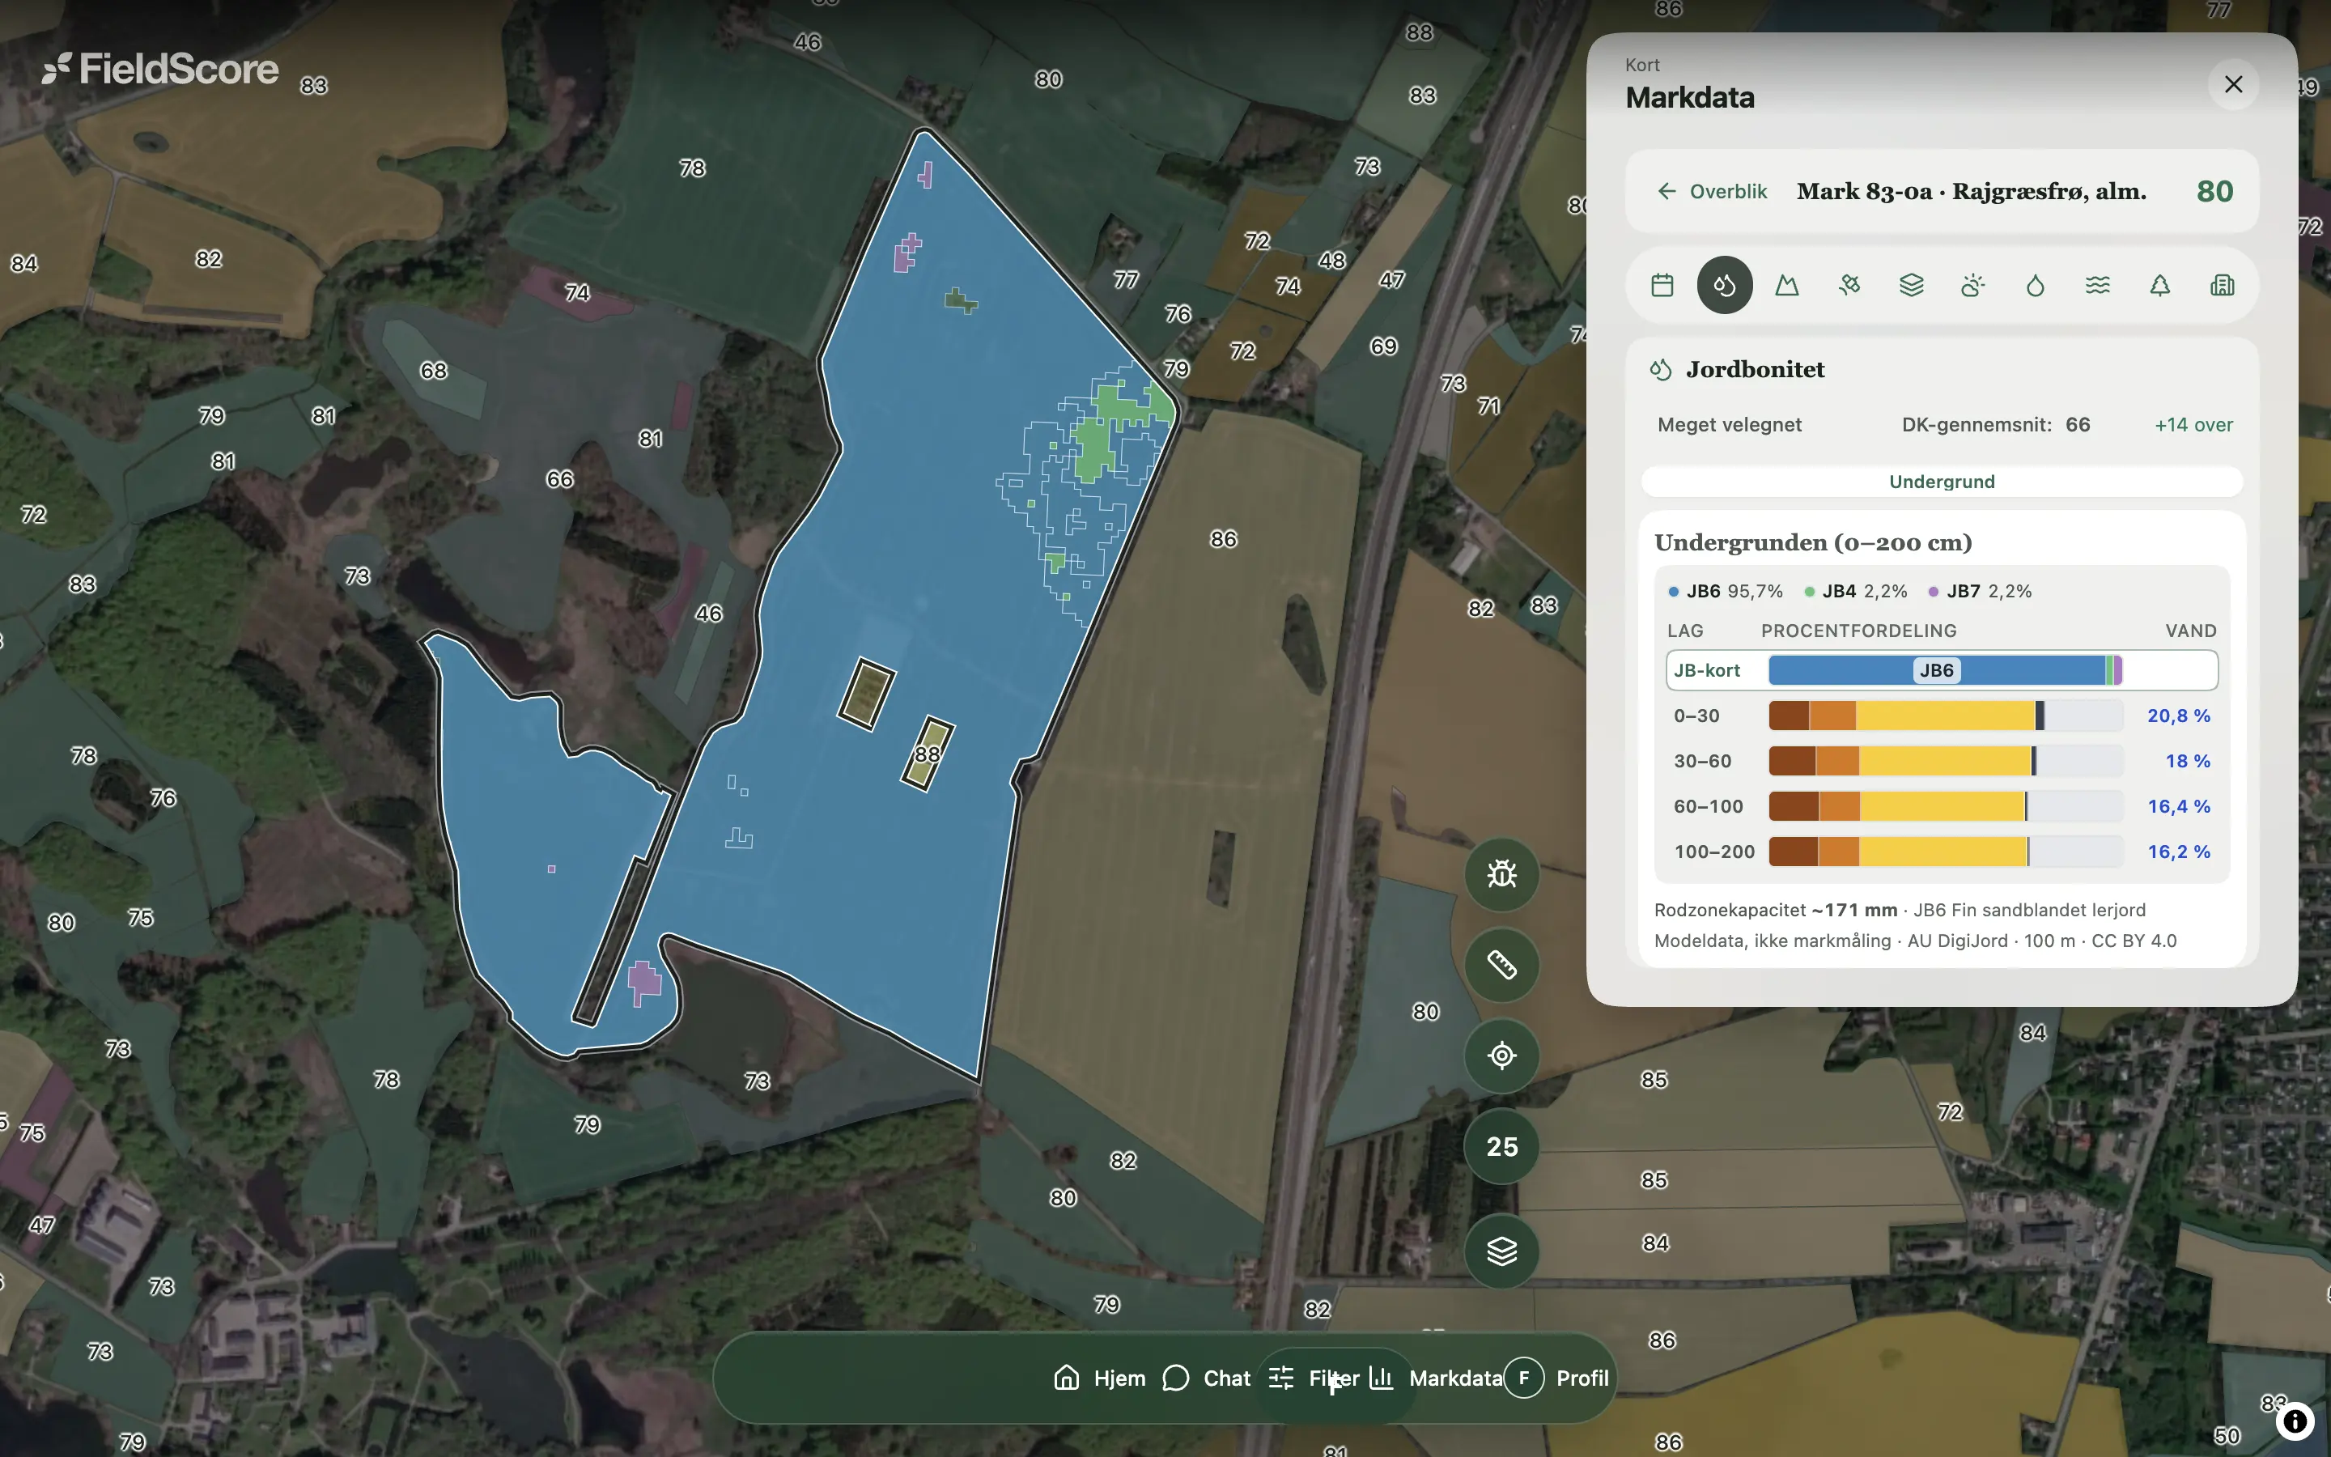The height and width of the screenshot is (1457, 2331).
Task: Click the JB-kort distribution bar row
Action: (1942, 671)
